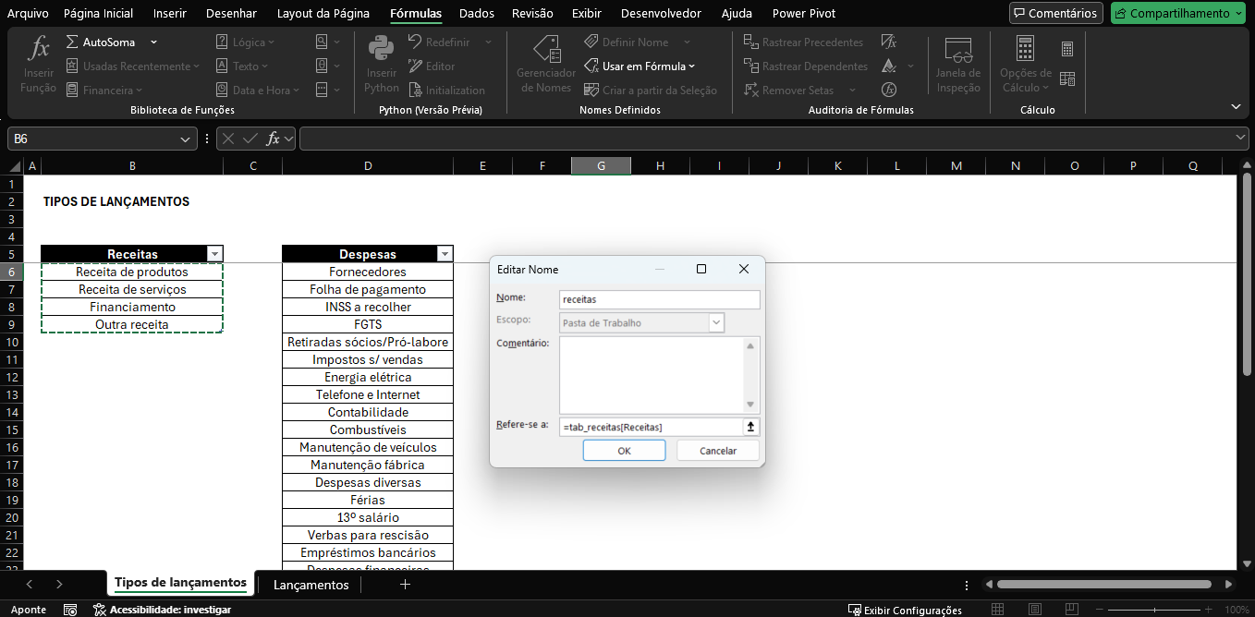Select column G header
The height and width of the screenshot is (617, 1255).
(x=601, y=165)
